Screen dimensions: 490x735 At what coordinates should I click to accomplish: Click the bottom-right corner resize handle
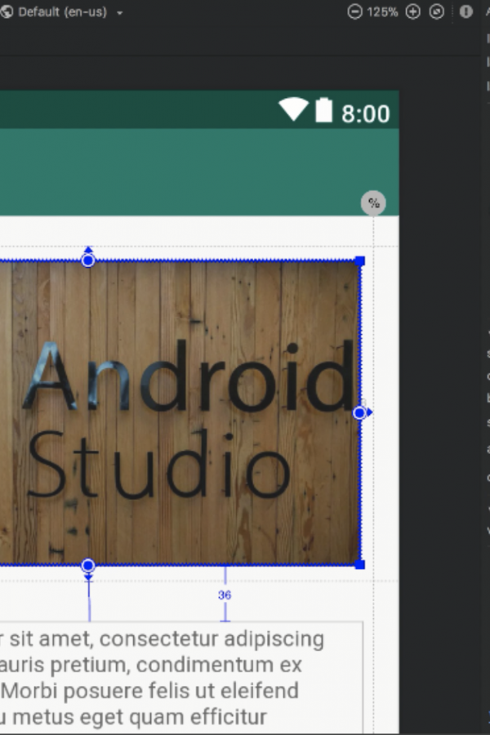359,564
